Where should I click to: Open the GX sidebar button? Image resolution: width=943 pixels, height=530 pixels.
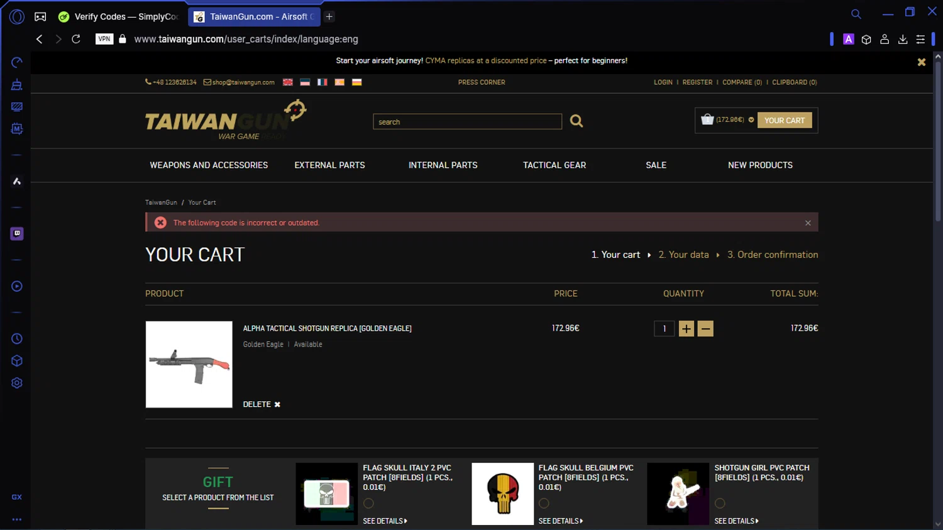pyautogui.click(x=17, y=497)
